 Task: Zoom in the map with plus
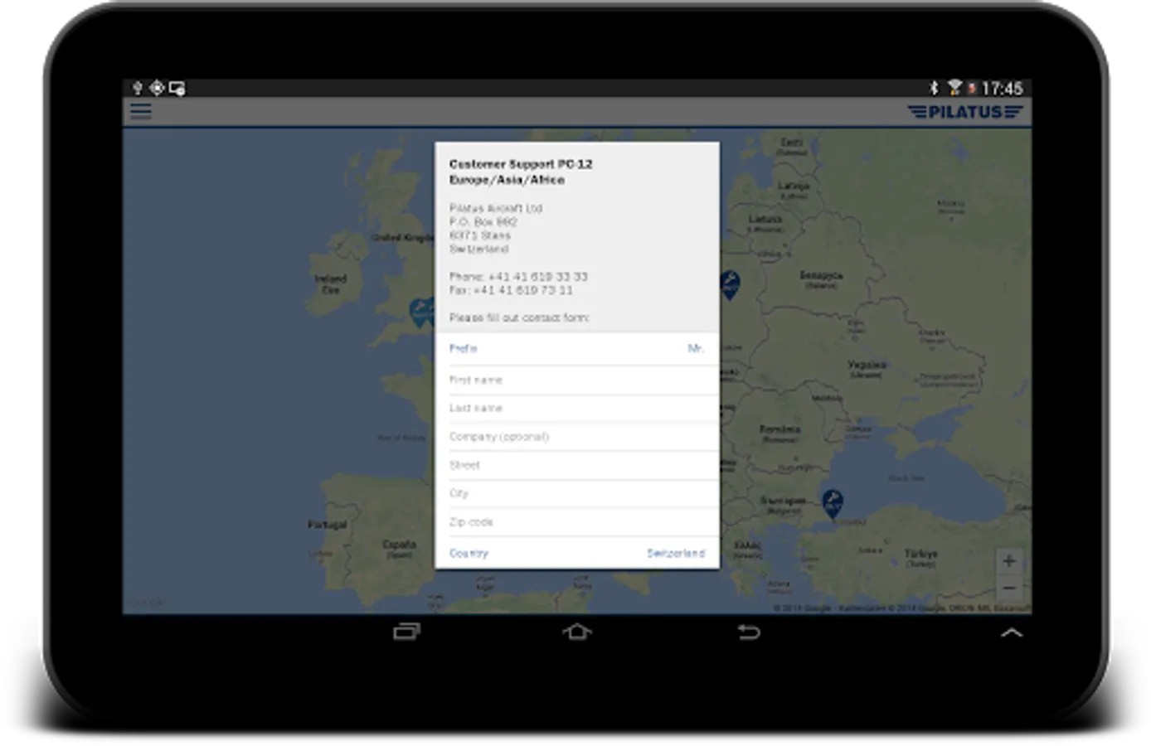coord(1009,560)
